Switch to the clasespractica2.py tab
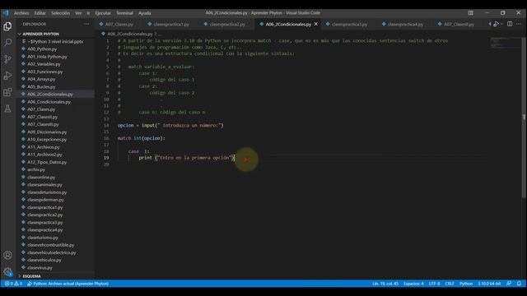 tap(227, 24)
